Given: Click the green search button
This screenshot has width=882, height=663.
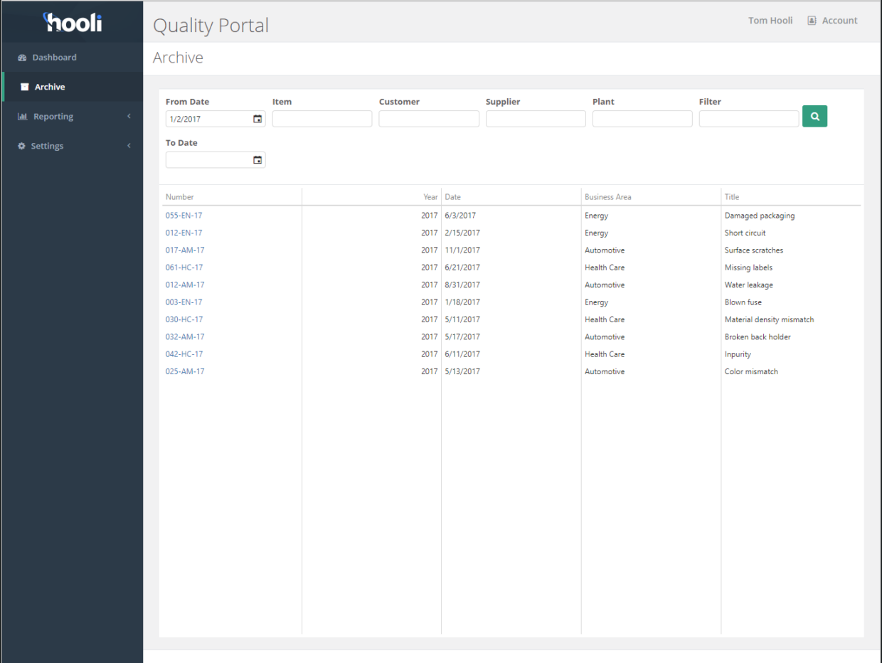Looking at the screenshot, I should click(814, 117).
